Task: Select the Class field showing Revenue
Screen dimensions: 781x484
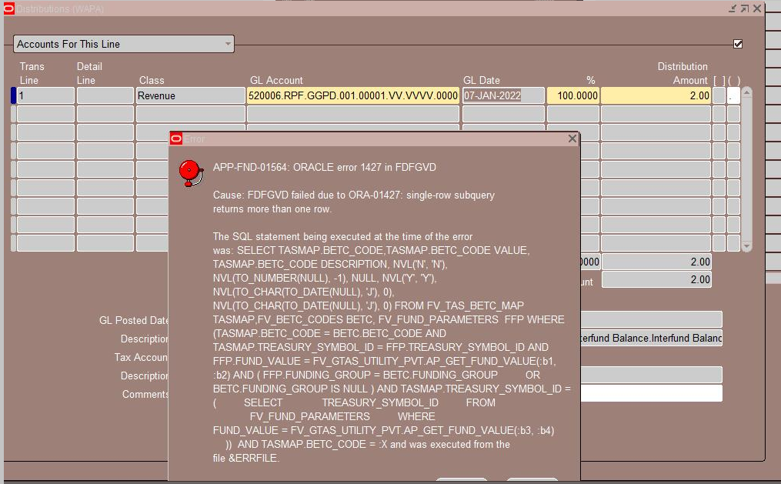Action: click(x=189, y=94)
